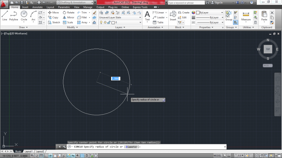The width and height of the screenshot is (282, 158).
Task: Click the Sign In link
Action: click(x=217, y=3)
